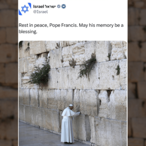Click the blurred stone backdrop left of tweet
Viewport: 146px width, 146px height.
9,73
